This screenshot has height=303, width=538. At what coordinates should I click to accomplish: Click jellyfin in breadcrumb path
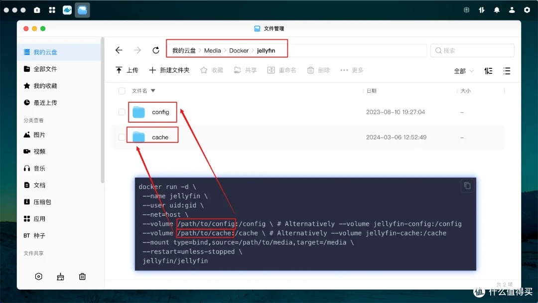click(x=266, y=50)
